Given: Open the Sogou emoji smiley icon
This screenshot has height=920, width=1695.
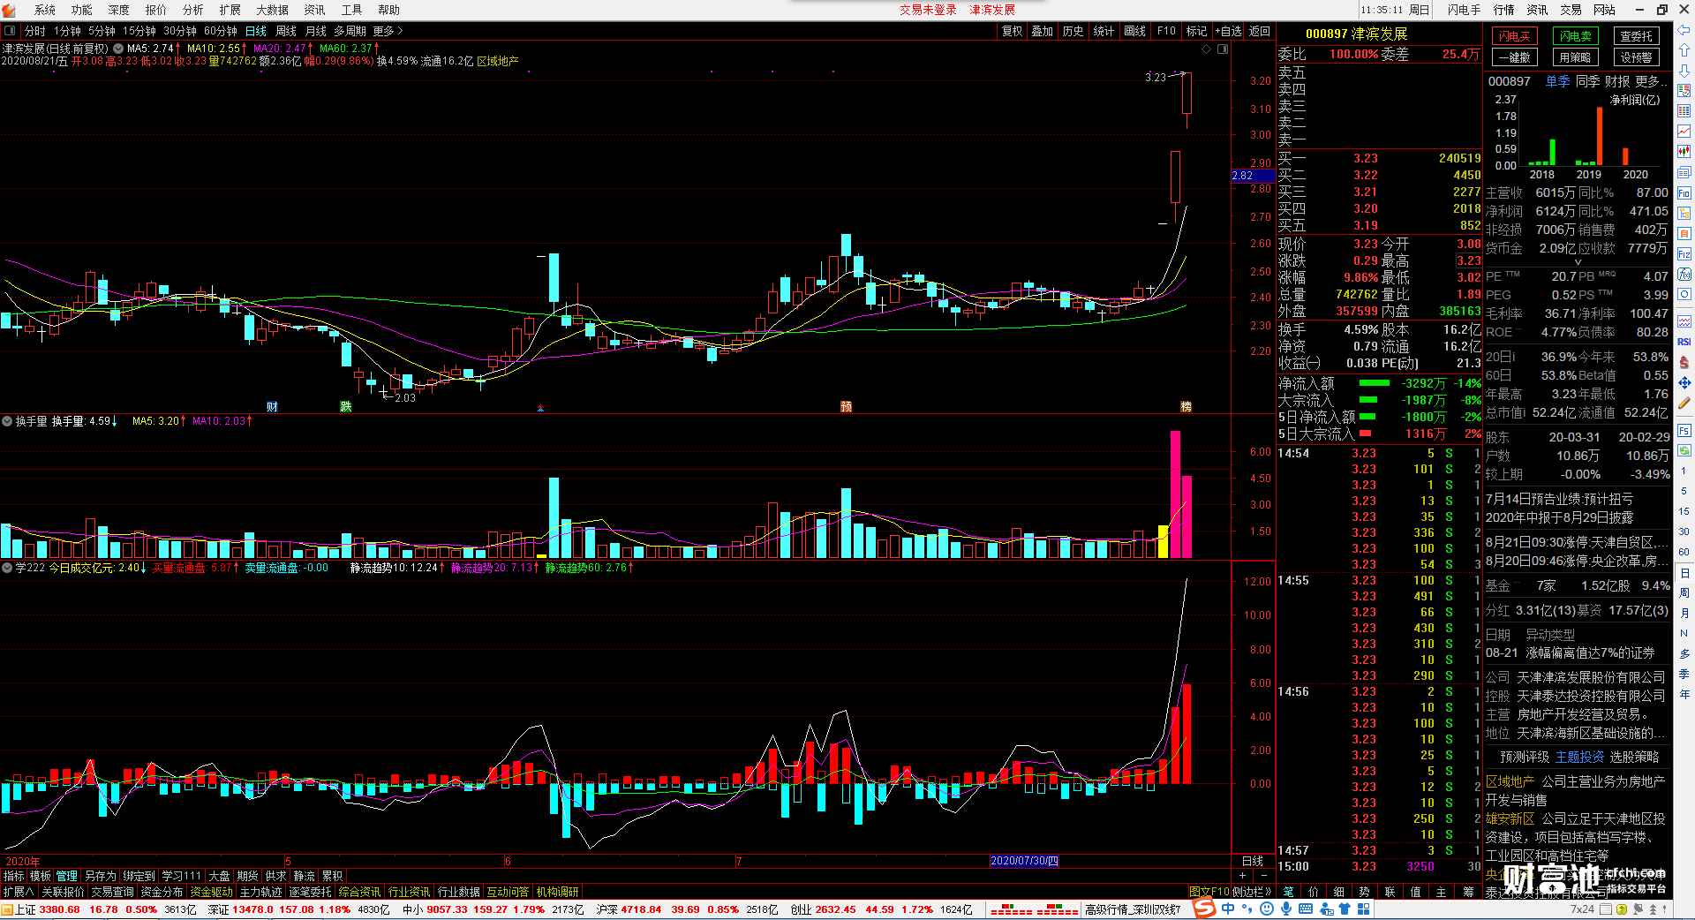Looking at the screenshot, I should pos(1267,909).
